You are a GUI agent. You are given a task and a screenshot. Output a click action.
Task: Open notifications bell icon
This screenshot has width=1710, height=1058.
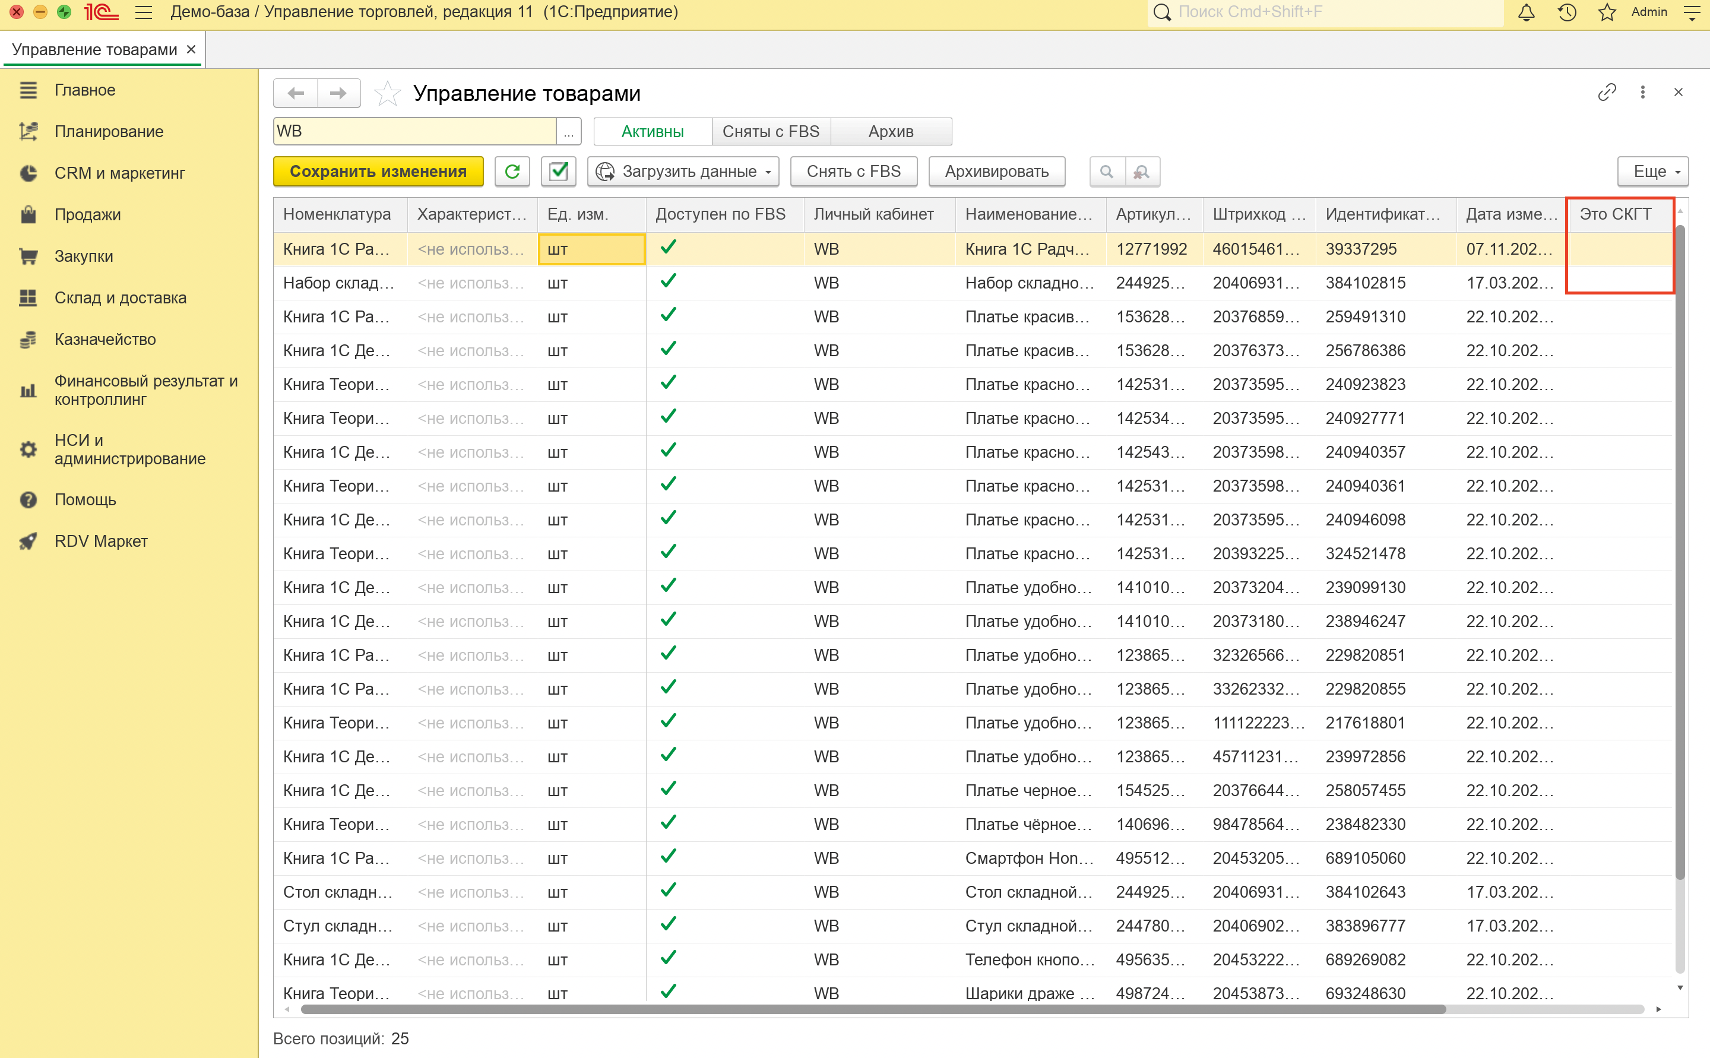(x=1526, y=12)
